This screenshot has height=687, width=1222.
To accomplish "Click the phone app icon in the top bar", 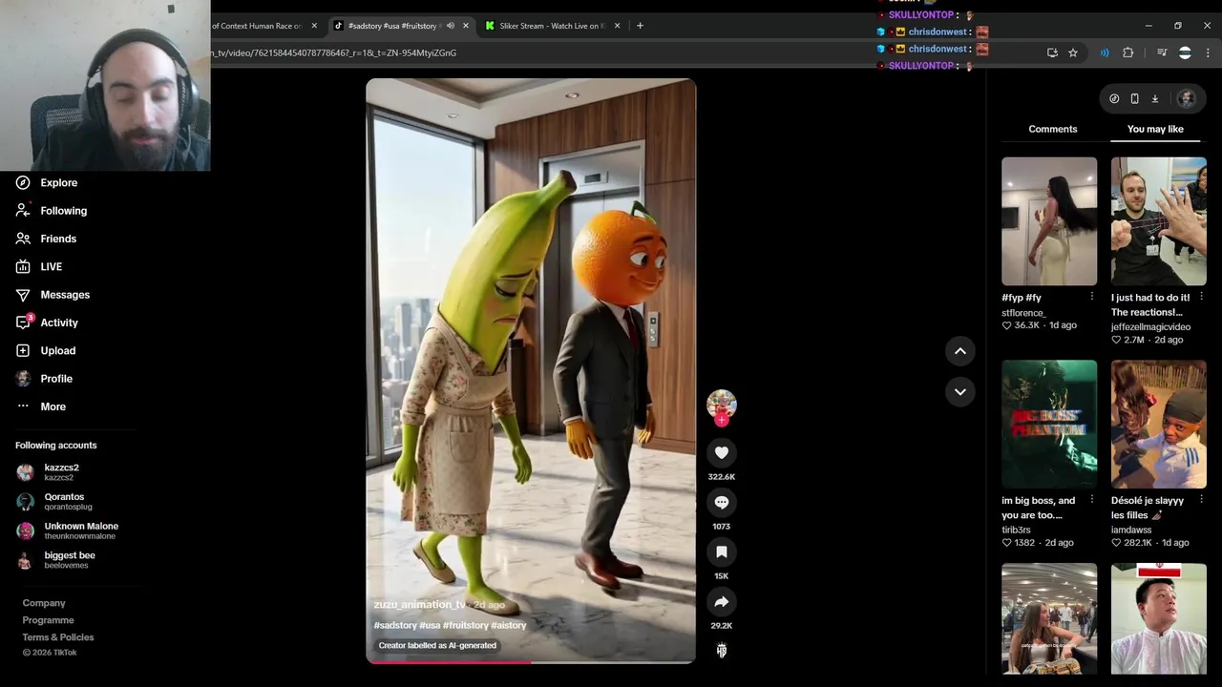I will (x=1134, y=98).
